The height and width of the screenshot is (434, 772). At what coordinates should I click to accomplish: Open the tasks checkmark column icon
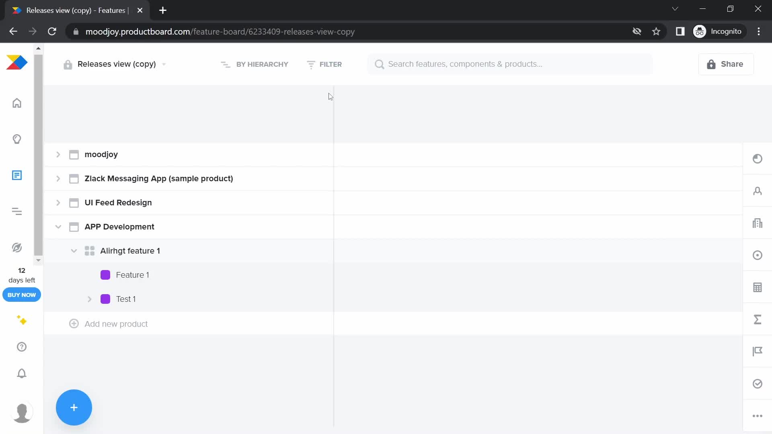pyautogui.click(x=758, y=384)
